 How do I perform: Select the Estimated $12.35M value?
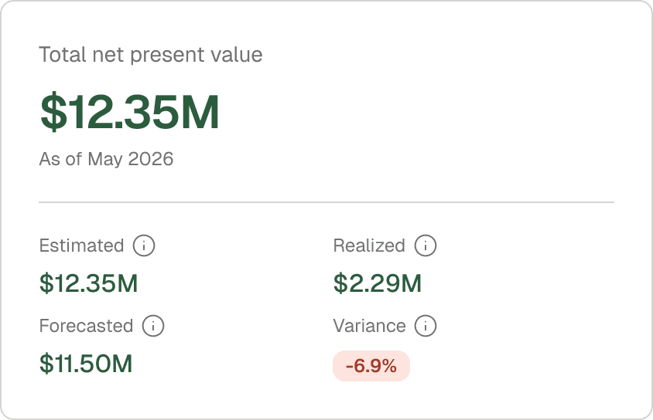coord(88,283)
